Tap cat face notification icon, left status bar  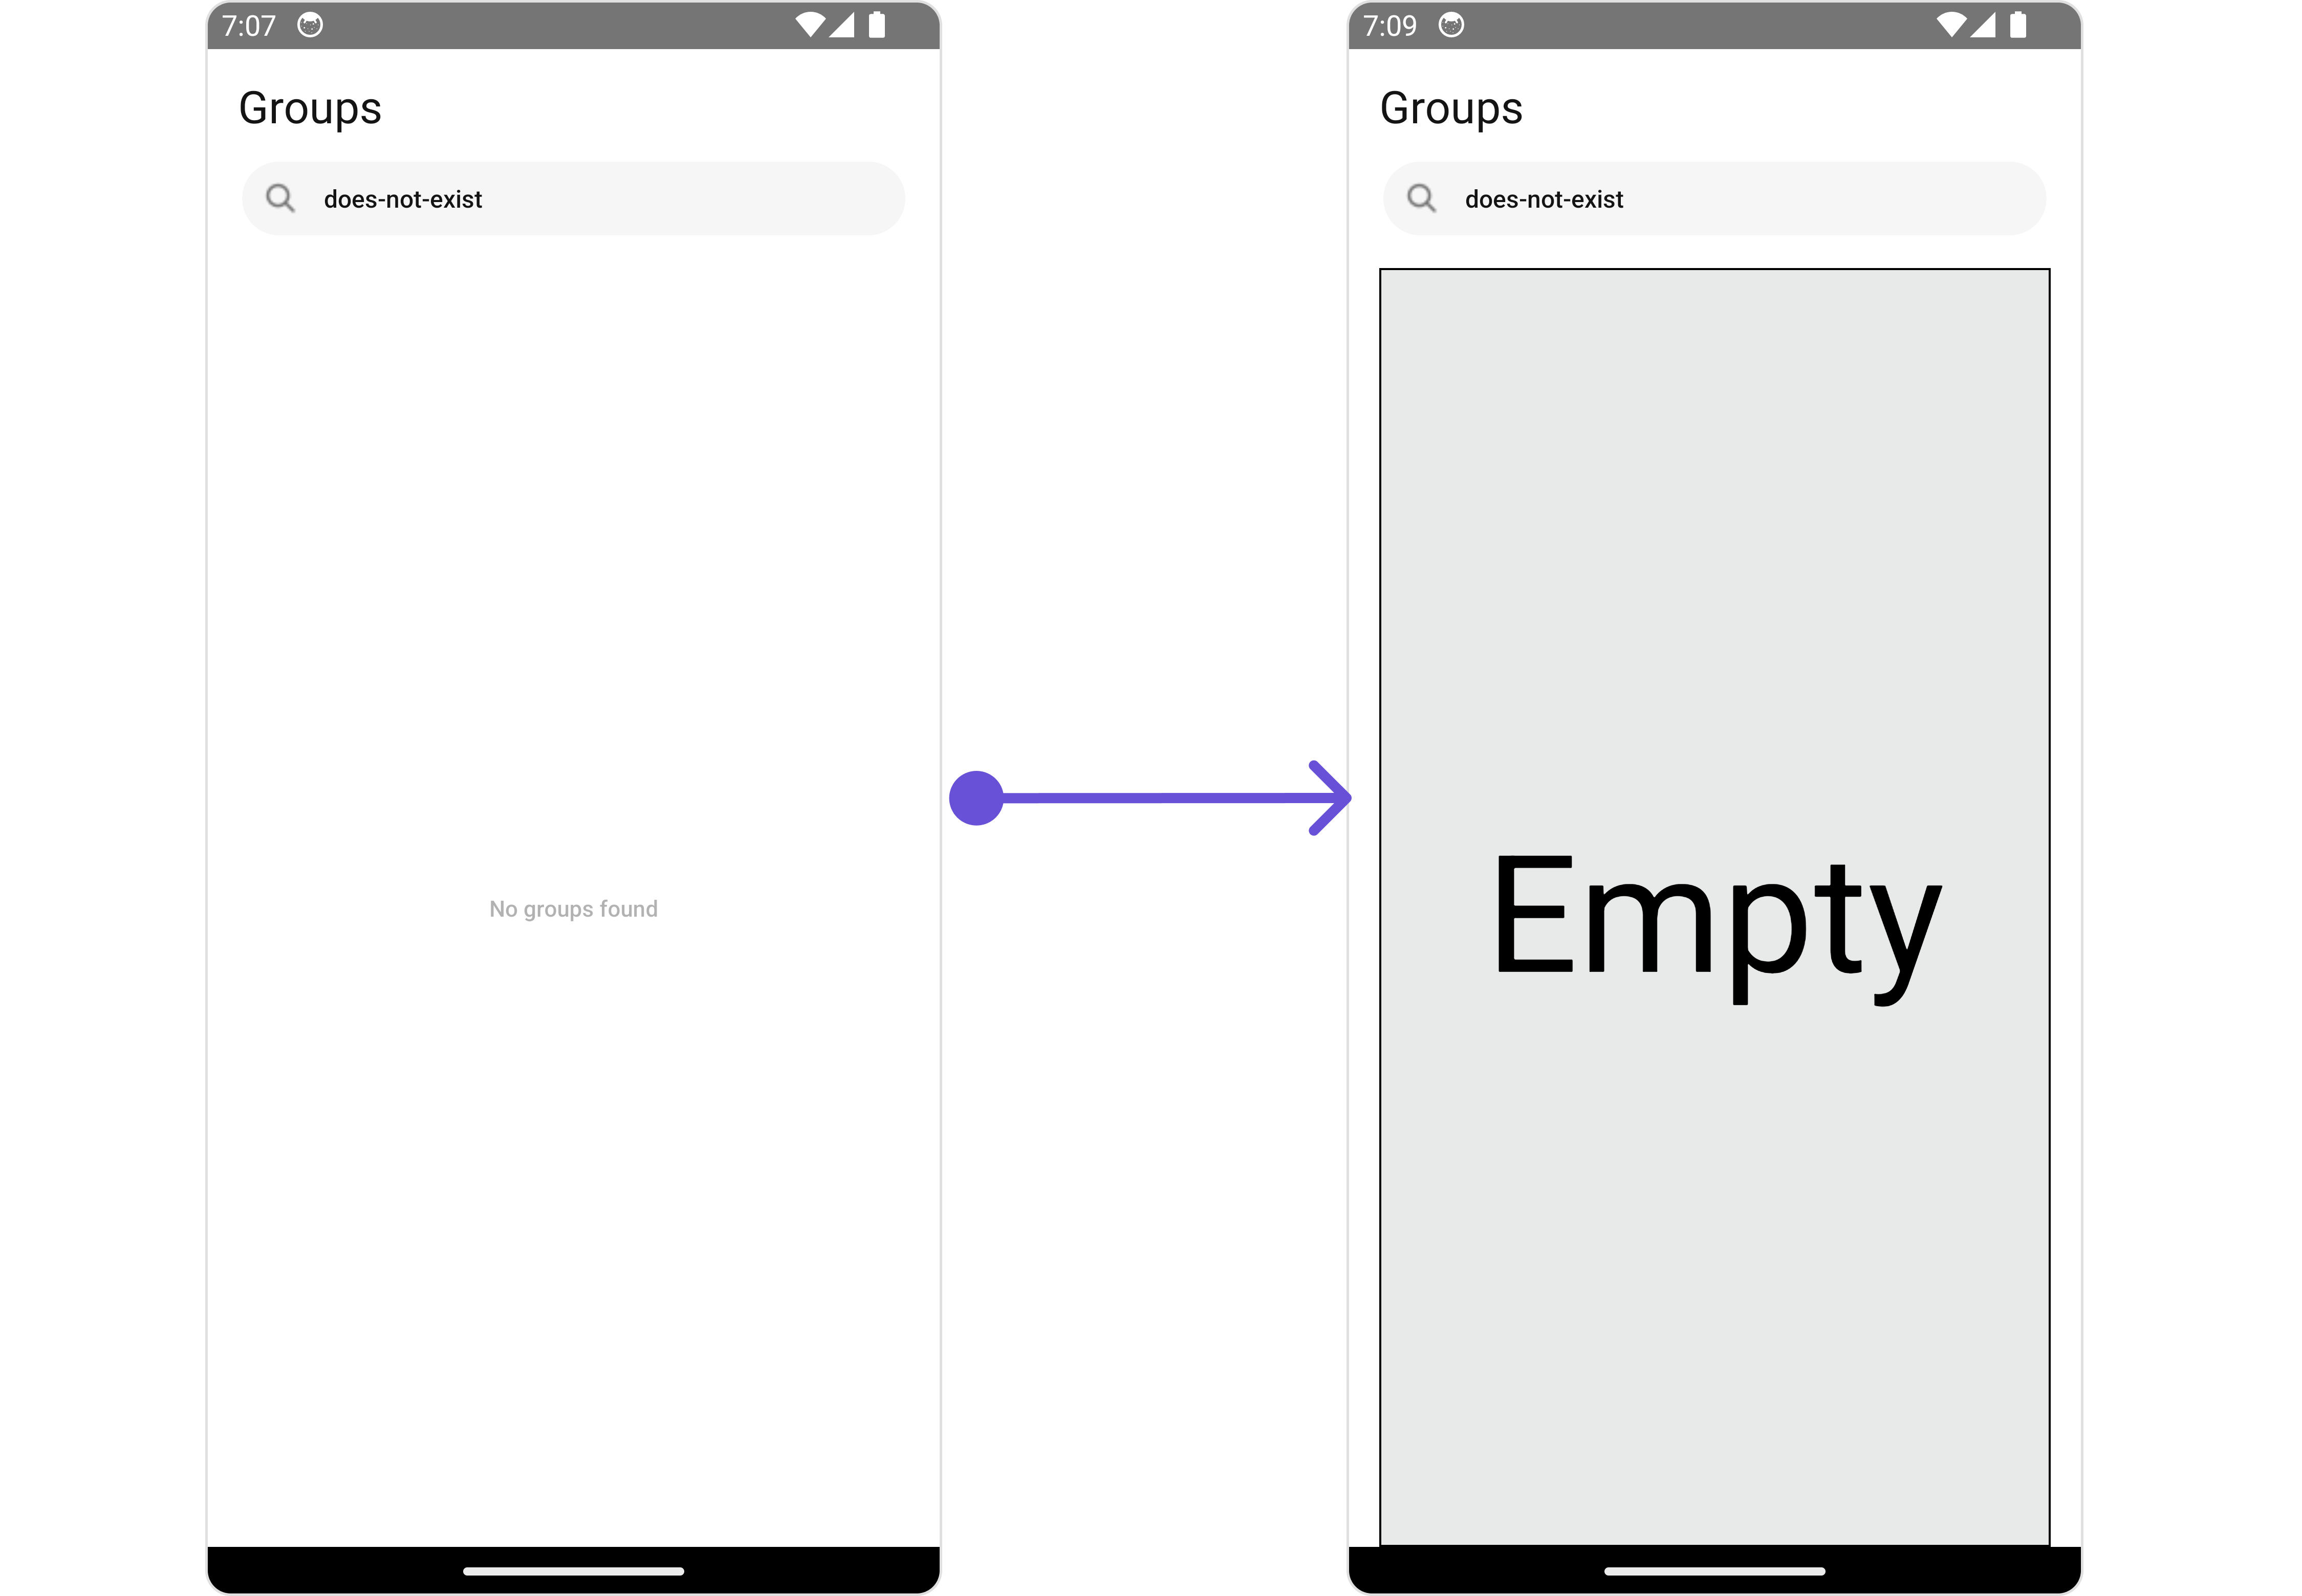(x=310, y=25)
